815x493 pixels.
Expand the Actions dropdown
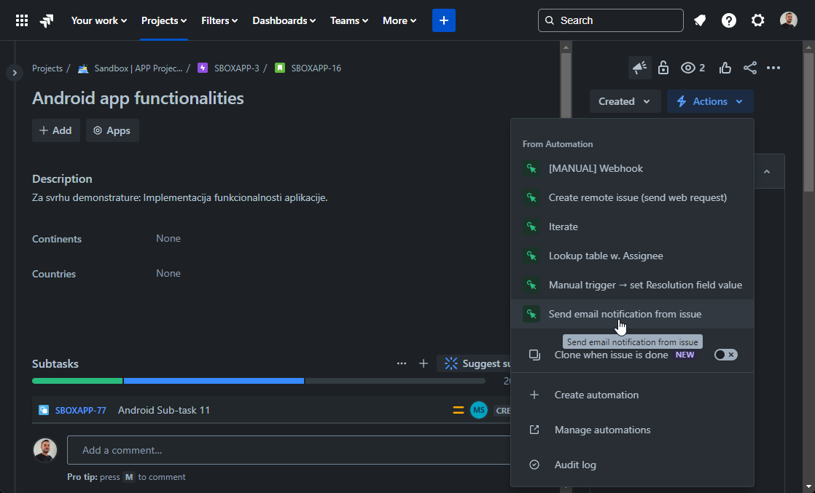tap(709, 101)
